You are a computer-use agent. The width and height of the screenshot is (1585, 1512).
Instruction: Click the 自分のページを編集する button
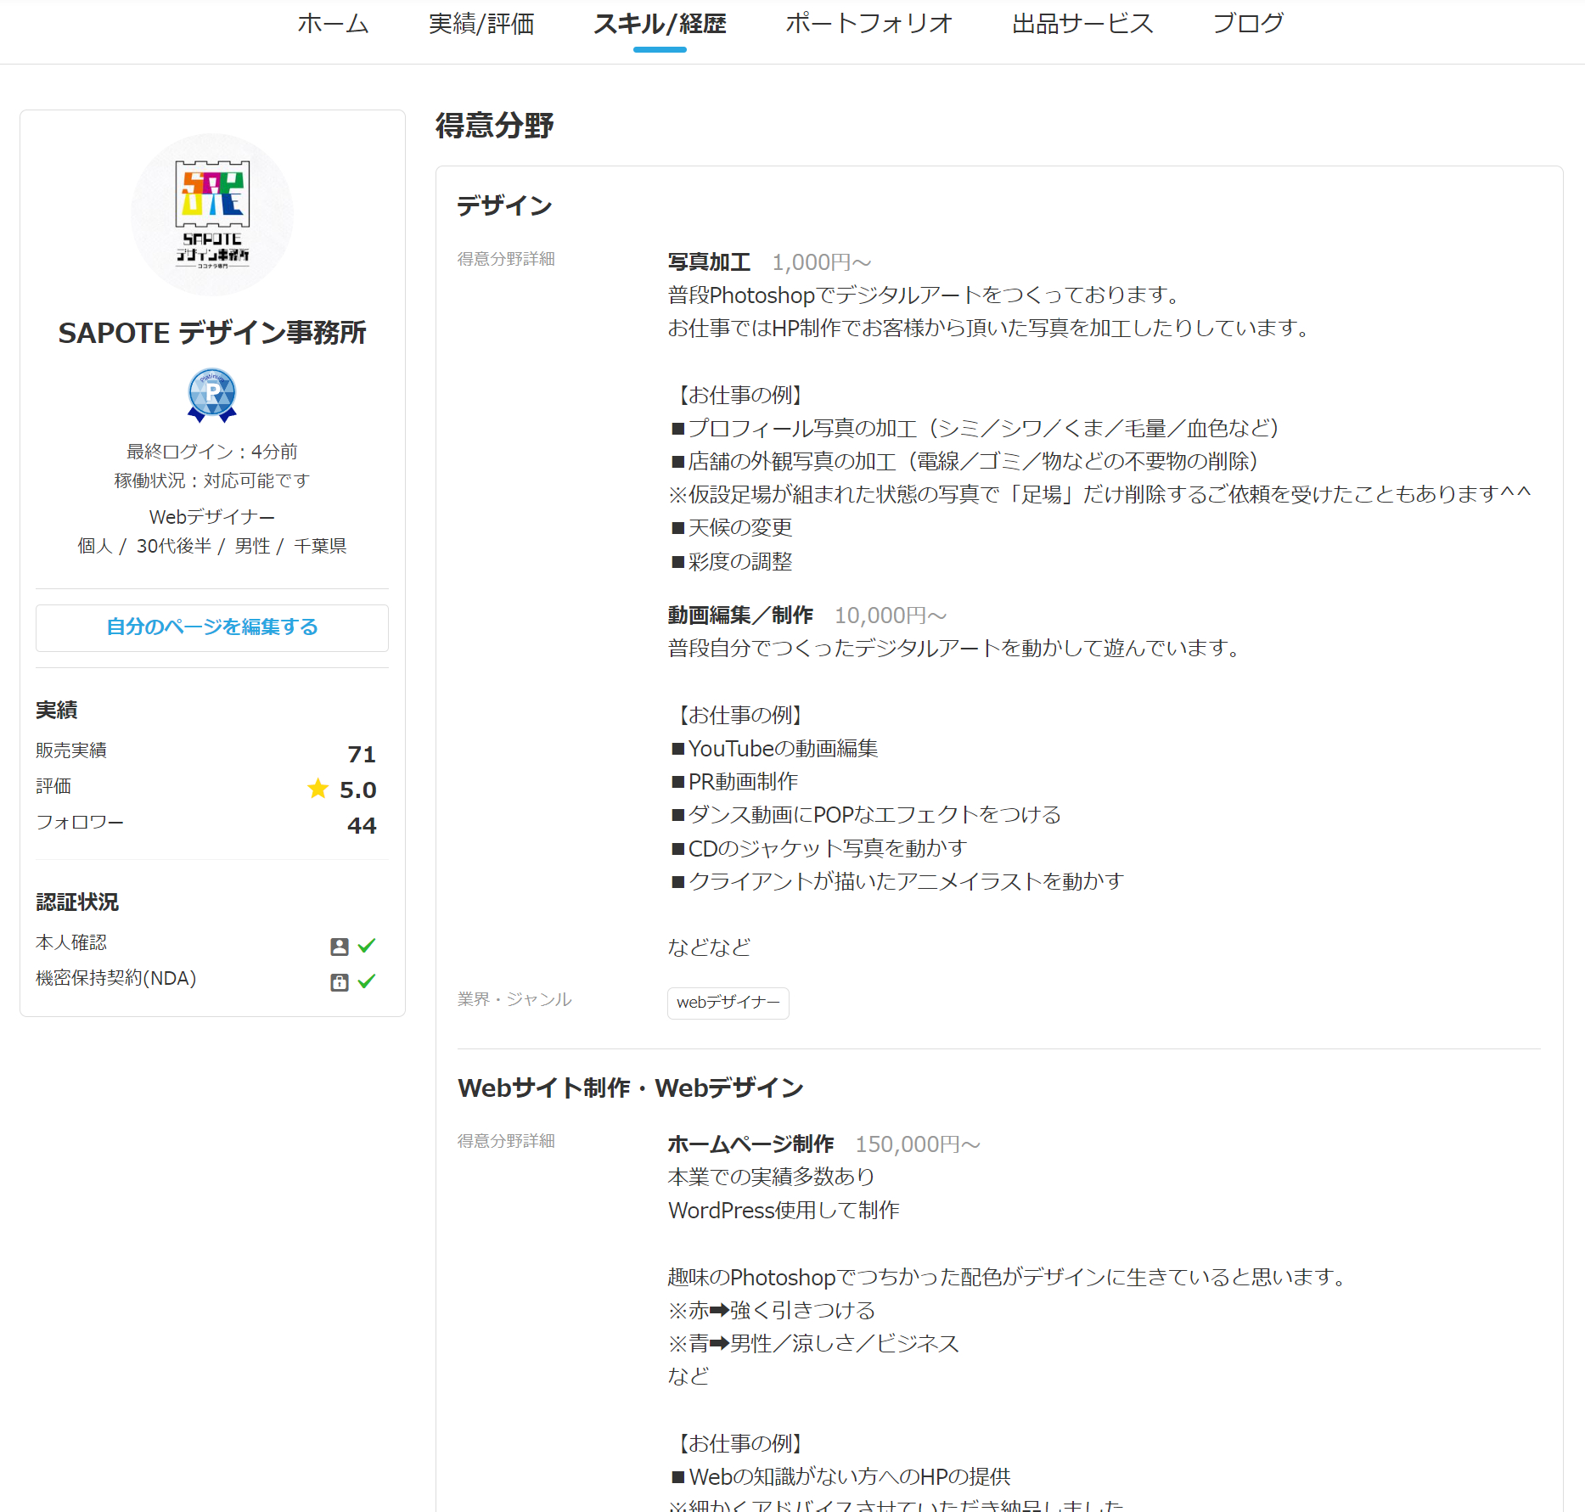pyautogui.click(x=211, y=628)
